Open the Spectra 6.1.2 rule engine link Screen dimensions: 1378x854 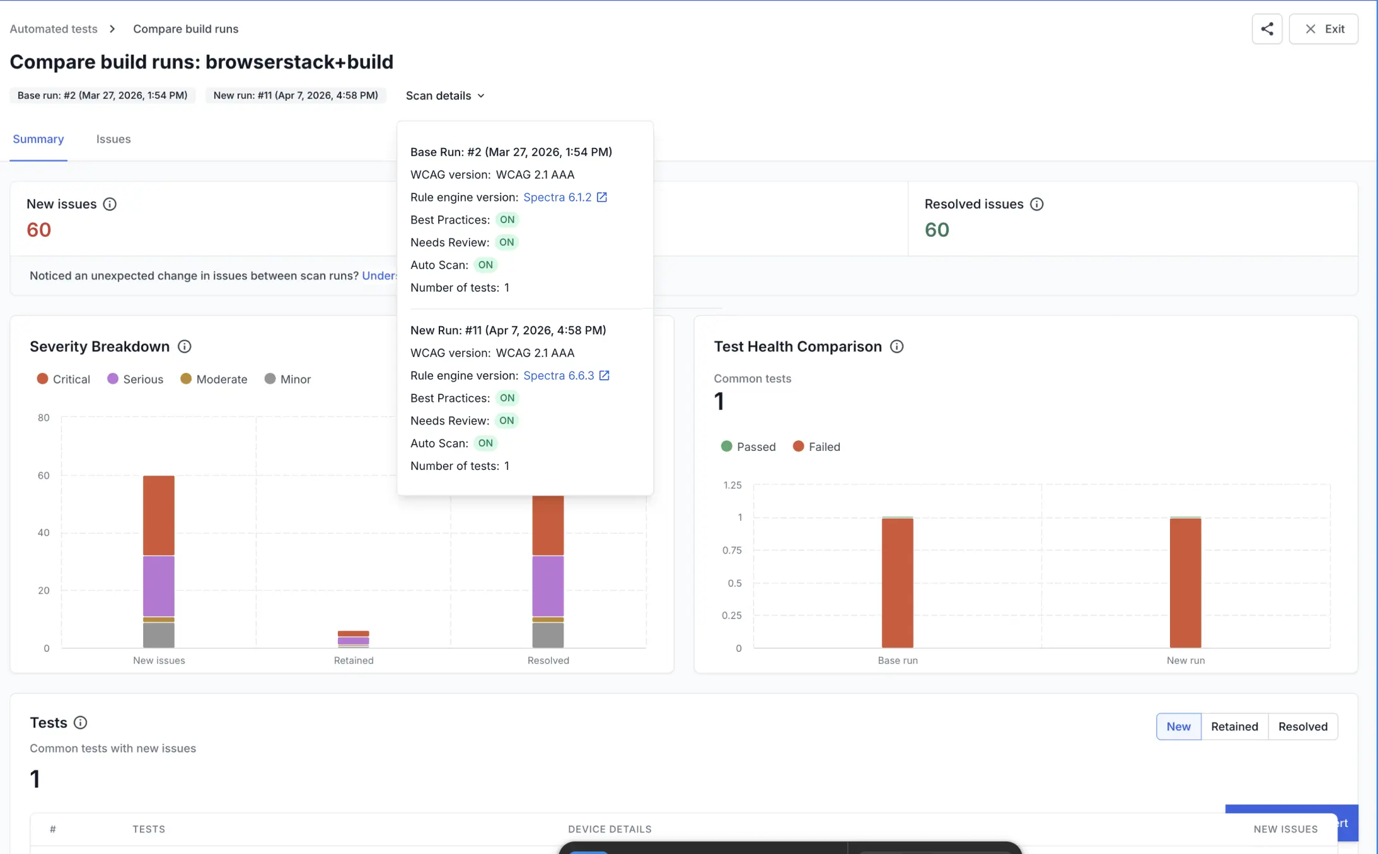557,197
